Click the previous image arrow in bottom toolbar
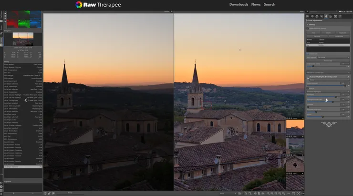Screen dimensions: 353x196 coord(255,193)
